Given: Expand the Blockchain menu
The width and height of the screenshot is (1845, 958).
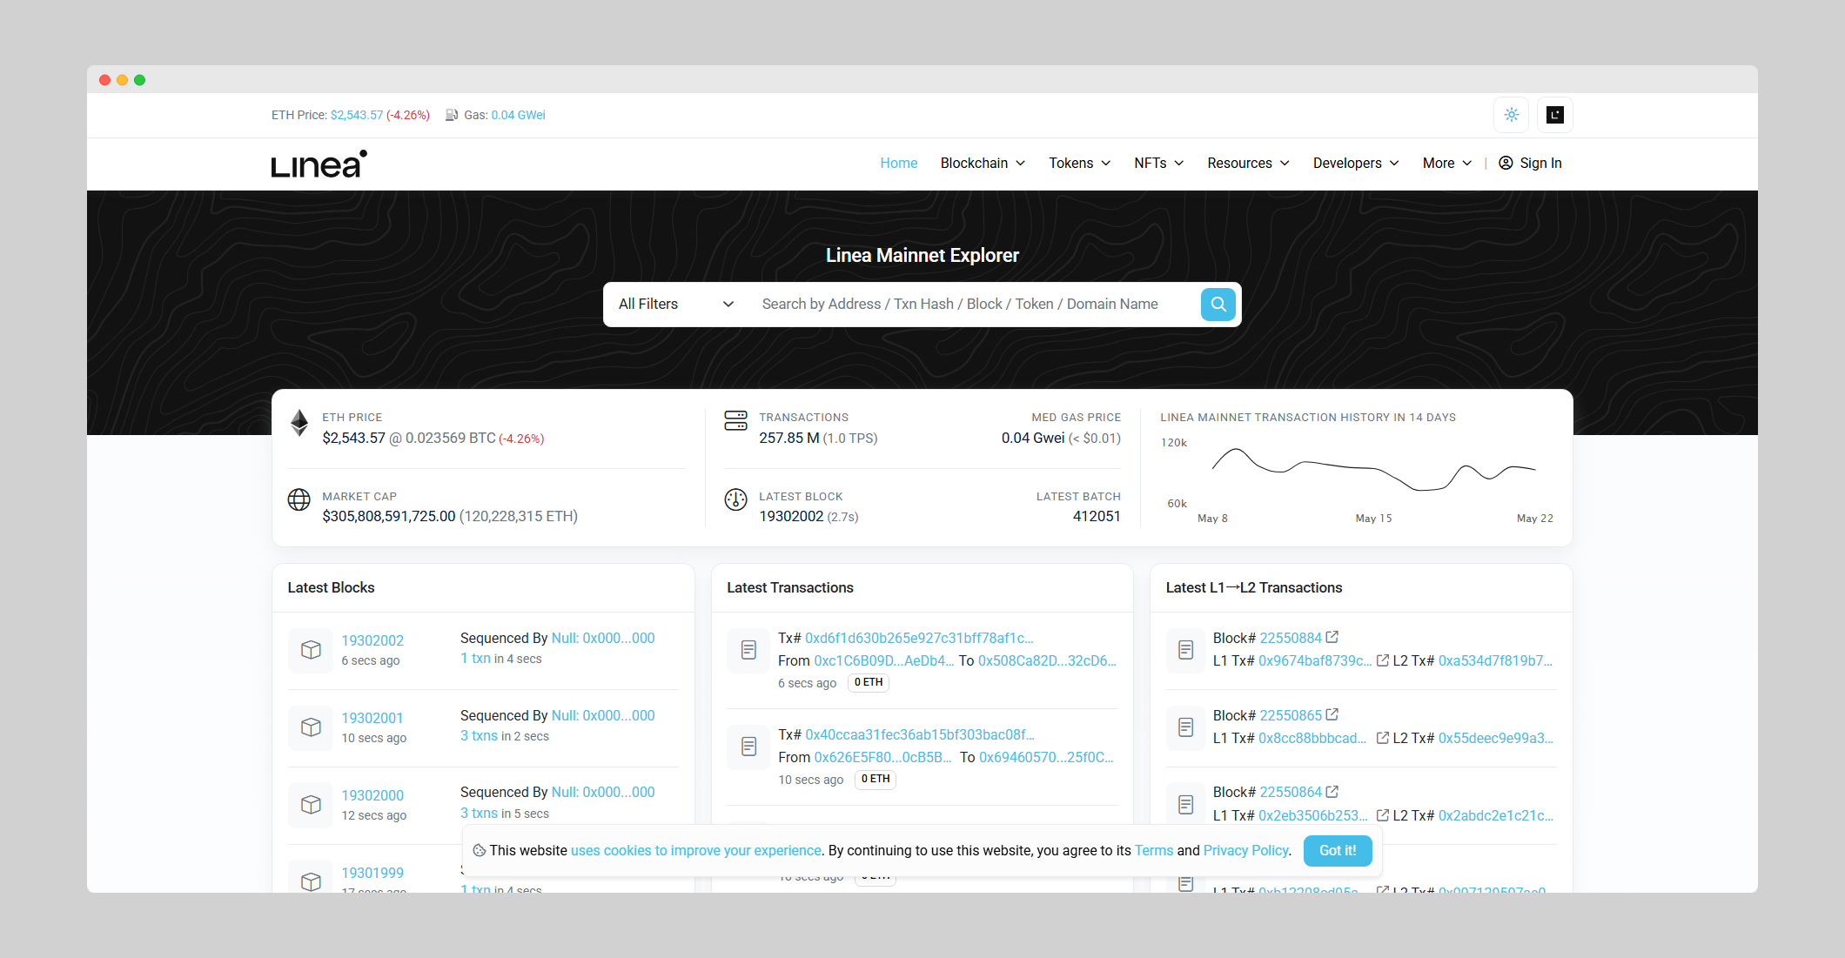Looking at the screenshot, I should pos(983,164).
